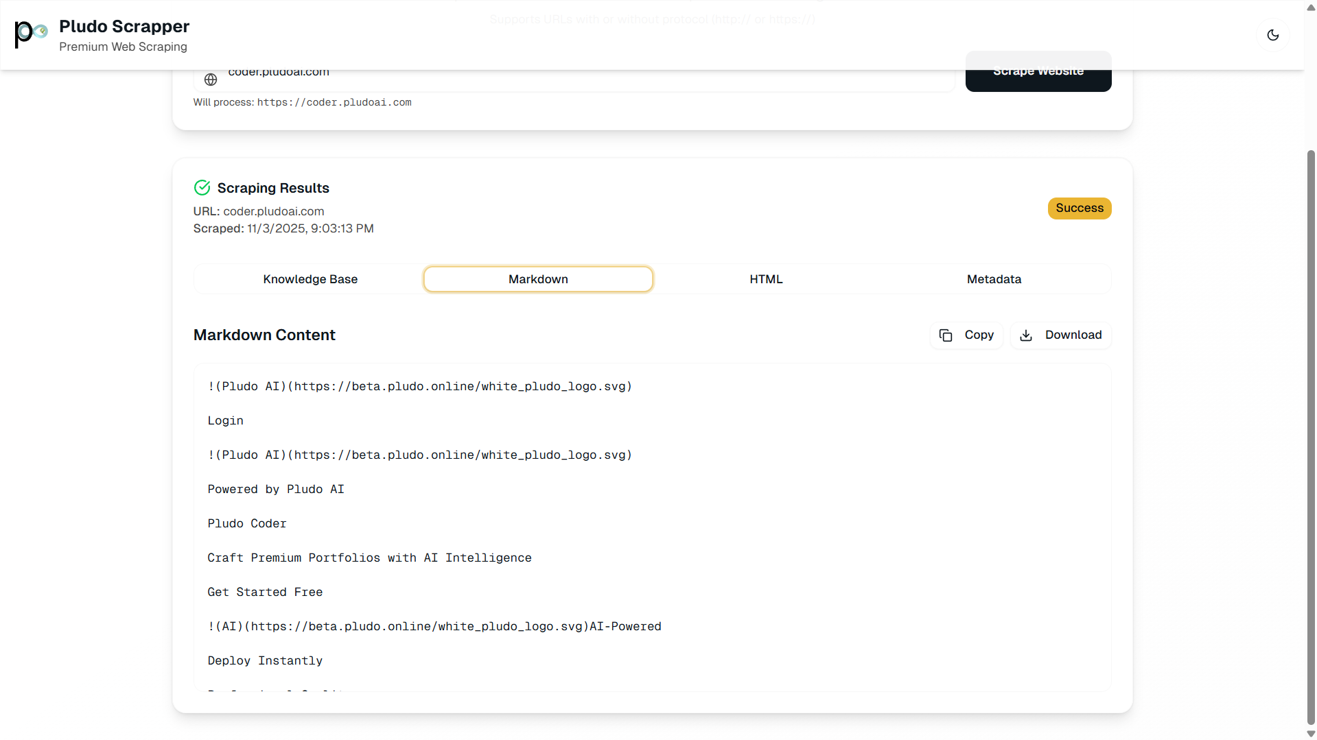Screen dimensions: 1317x740
Task: Click the coder.pludoai.com URL text
Action: (x=274, y=211)
